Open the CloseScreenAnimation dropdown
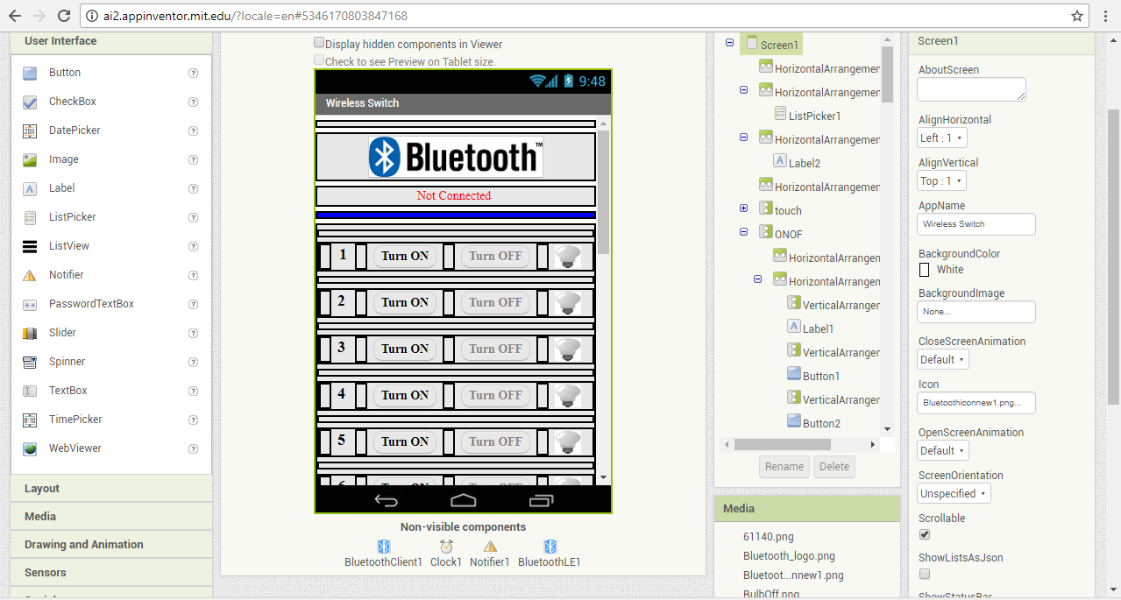Image resolution: width=1121 pixels, height=600 pixels. coord(943,359)
